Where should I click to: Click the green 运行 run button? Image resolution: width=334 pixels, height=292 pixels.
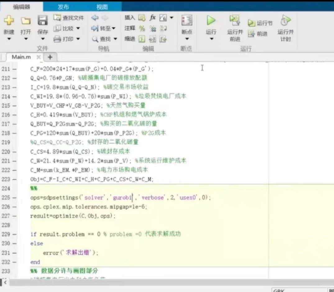coord(211,21)
